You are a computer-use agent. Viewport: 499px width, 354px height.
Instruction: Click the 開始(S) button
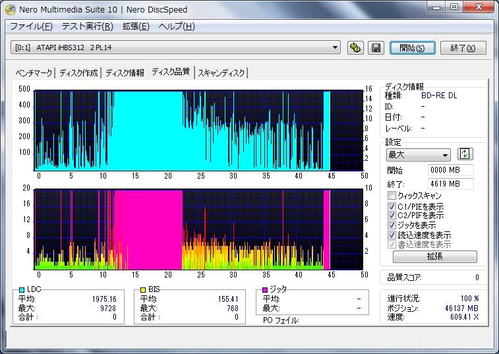click(x=412, y=47)
